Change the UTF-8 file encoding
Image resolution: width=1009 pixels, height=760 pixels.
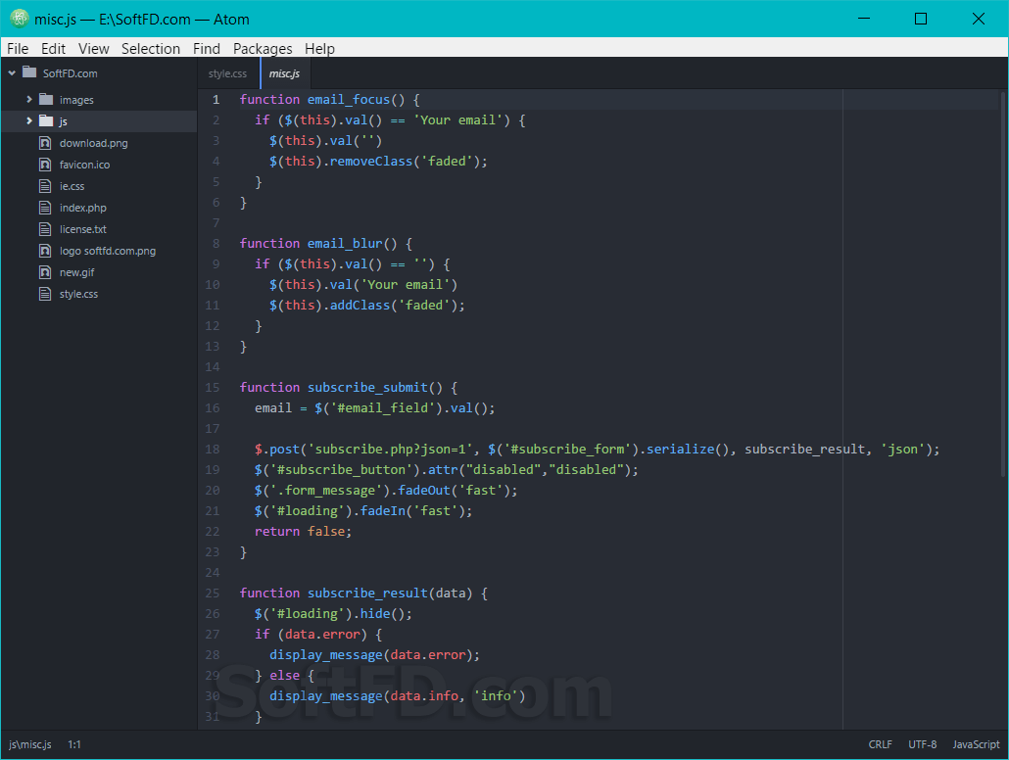click(x=923, y=744)
